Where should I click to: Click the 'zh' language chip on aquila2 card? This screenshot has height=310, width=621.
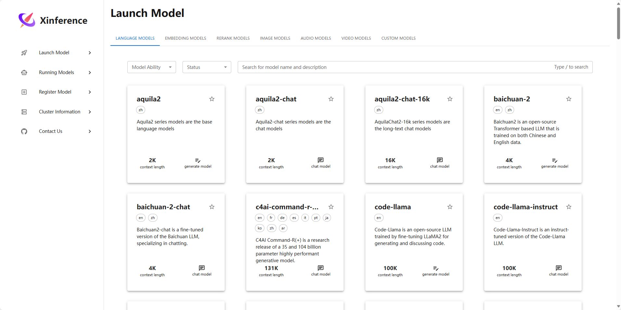pyautogui.click(x=141, y=110)
